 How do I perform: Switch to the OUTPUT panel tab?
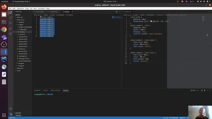click(x=45, y=90)
